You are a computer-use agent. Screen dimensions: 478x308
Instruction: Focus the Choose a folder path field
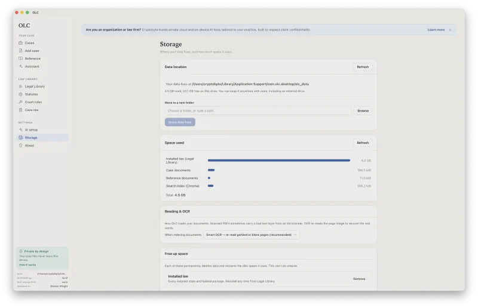(x=258, y=110)
